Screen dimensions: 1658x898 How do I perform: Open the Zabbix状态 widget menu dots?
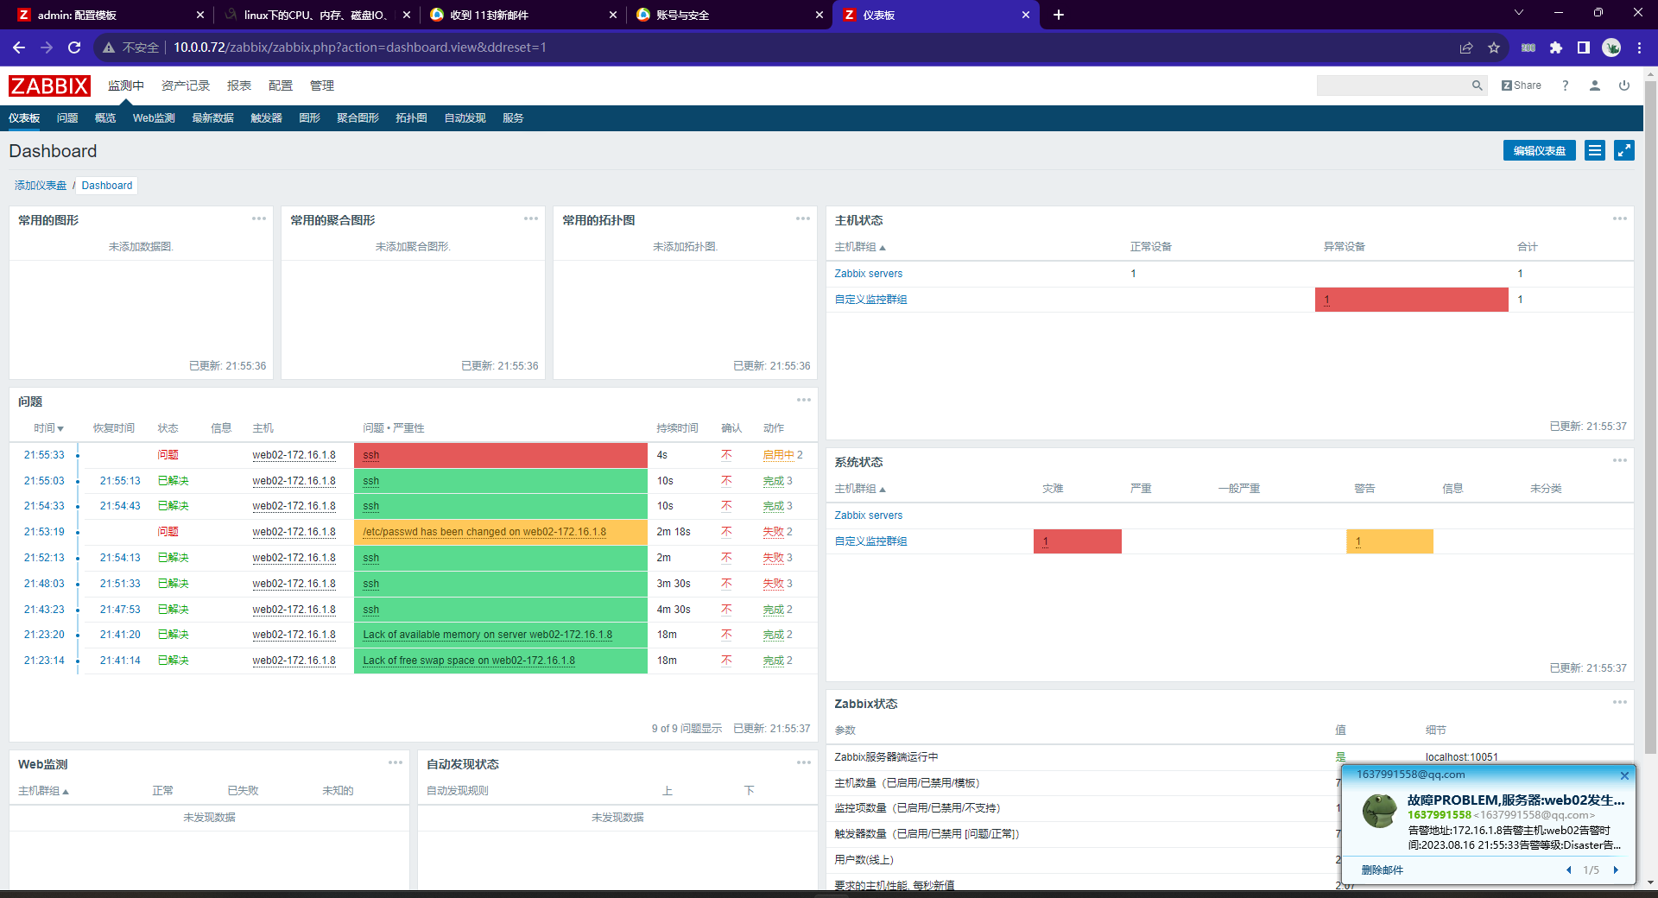pyautogui.click(x=1620, y=702)
